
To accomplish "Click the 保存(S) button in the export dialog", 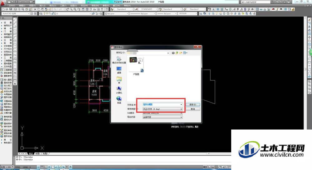I will [193, 105].
